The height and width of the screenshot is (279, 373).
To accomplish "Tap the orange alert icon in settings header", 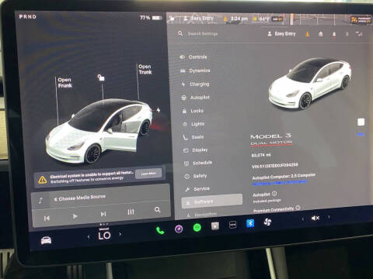I will [x=307, y=34].
